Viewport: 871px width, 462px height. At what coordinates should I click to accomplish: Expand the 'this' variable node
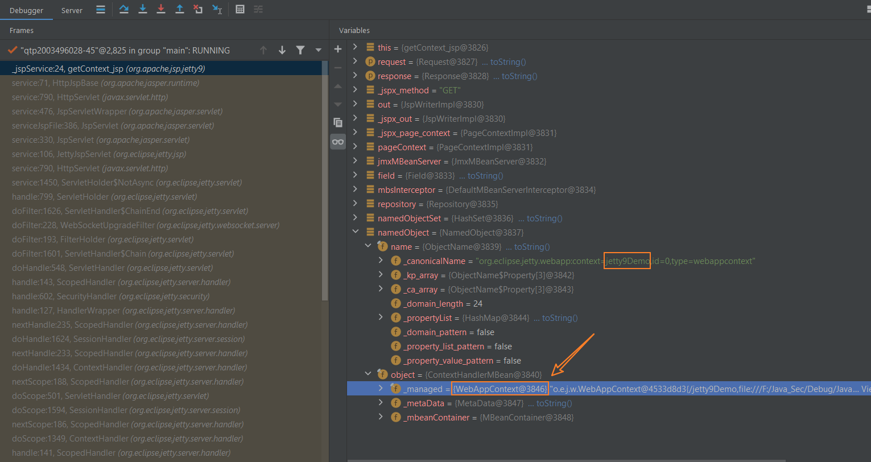tap(356, 47)
